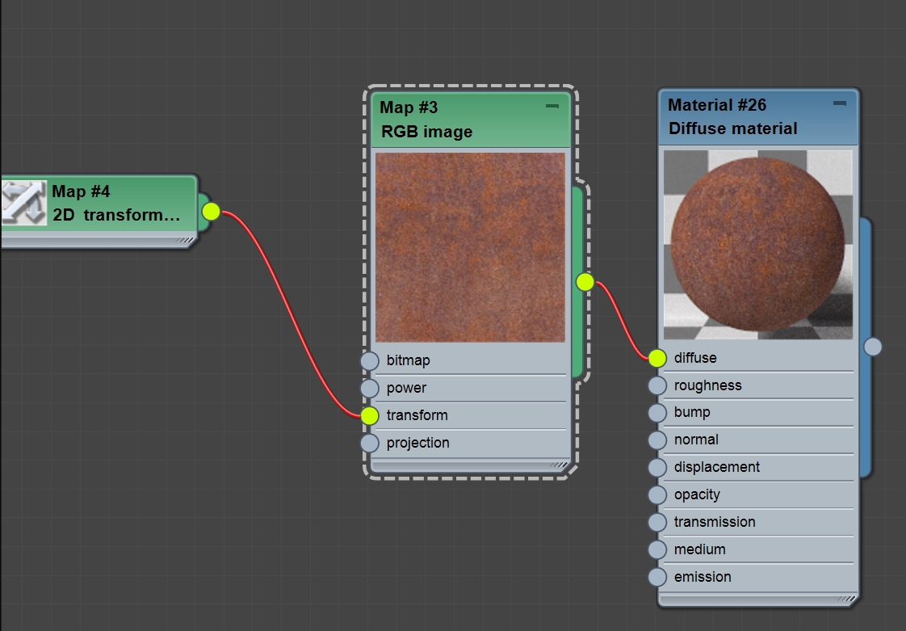906x631 pixels.
Task: Click the 'roughness' label on Material #26
Action: [708, 385]
